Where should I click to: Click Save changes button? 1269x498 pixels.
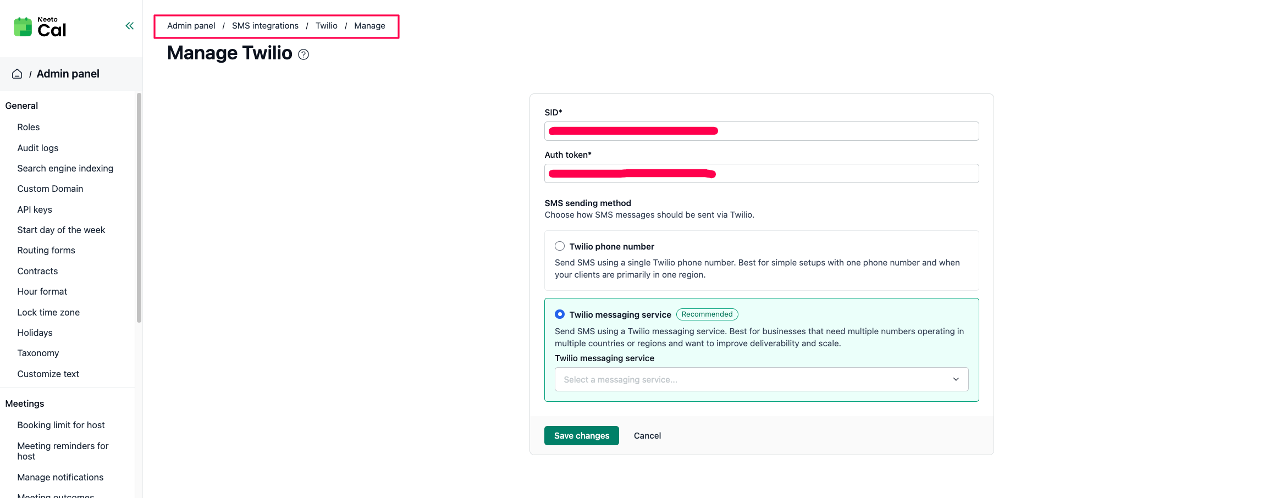point(582,435)
